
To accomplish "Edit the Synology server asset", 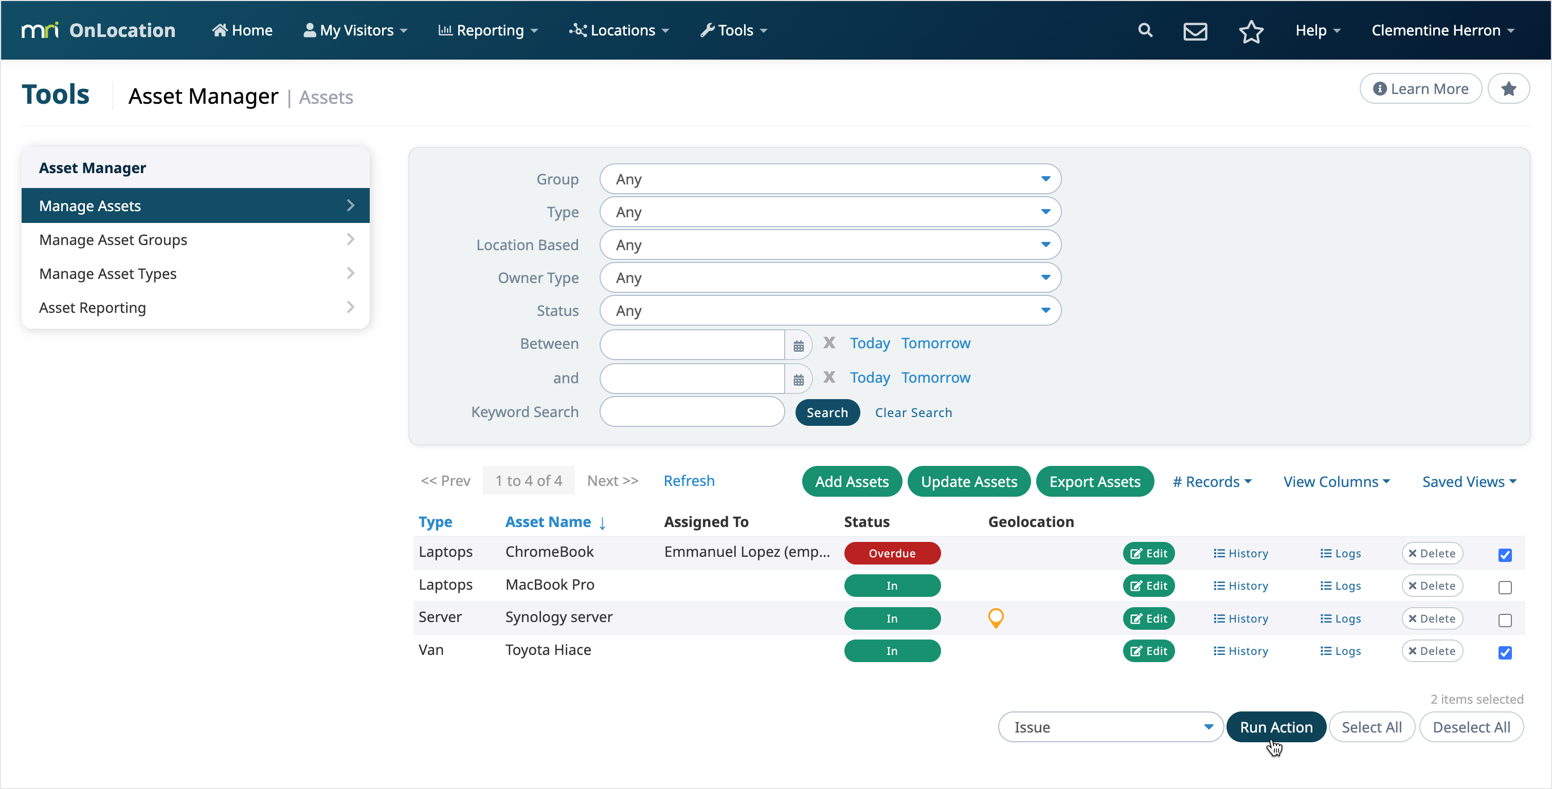I will (x=1148, y=618).
